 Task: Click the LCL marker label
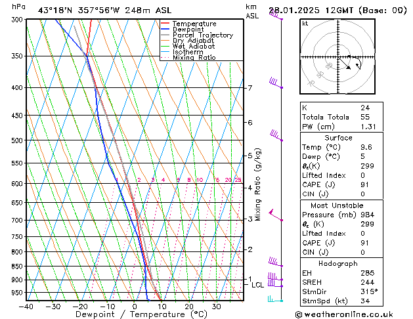257,285
